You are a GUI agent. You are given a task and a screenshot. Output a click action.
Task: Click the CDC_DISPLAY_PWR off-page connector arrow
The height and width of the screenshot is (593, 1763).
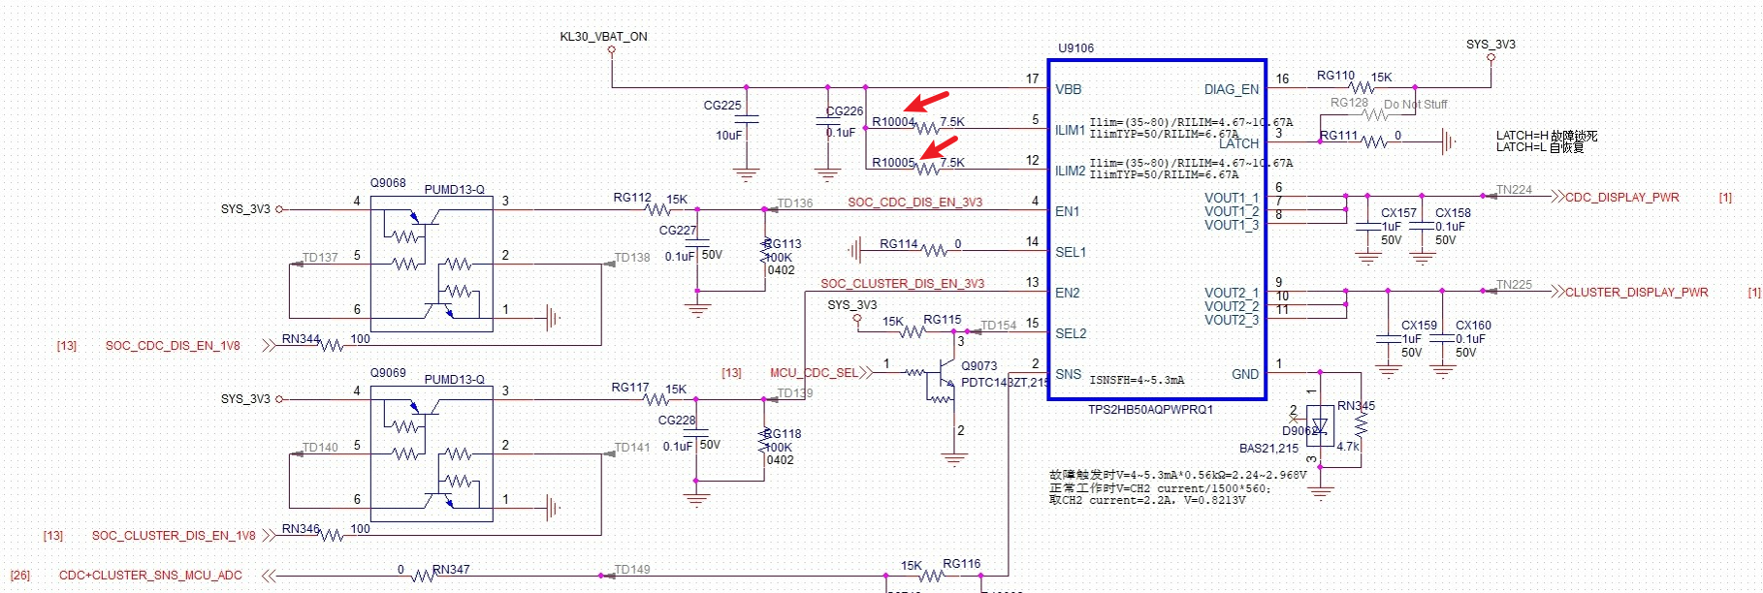point(1557,197)
